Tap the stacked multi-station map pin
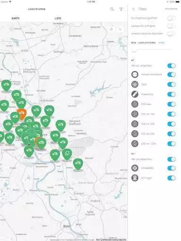The image size is (181, 241). 67,154
